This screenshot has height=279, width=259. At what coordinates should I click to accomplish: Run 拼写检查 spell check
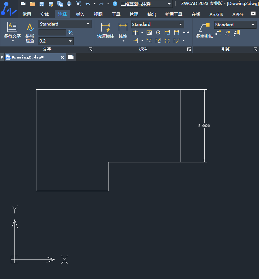[x=30, y=33]
